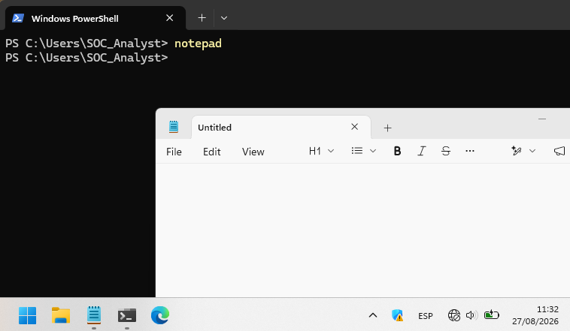
Task: Show hidden system tray icons
Action: [x=373, y=315]
